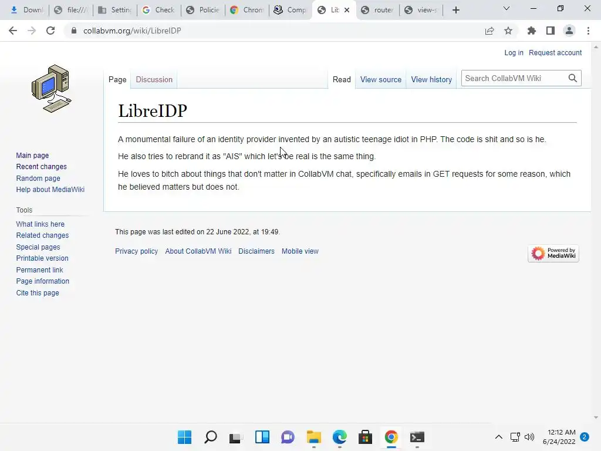Open Help about MediaWiki link
The image size is (601, 451).
(x=50, y=190)
